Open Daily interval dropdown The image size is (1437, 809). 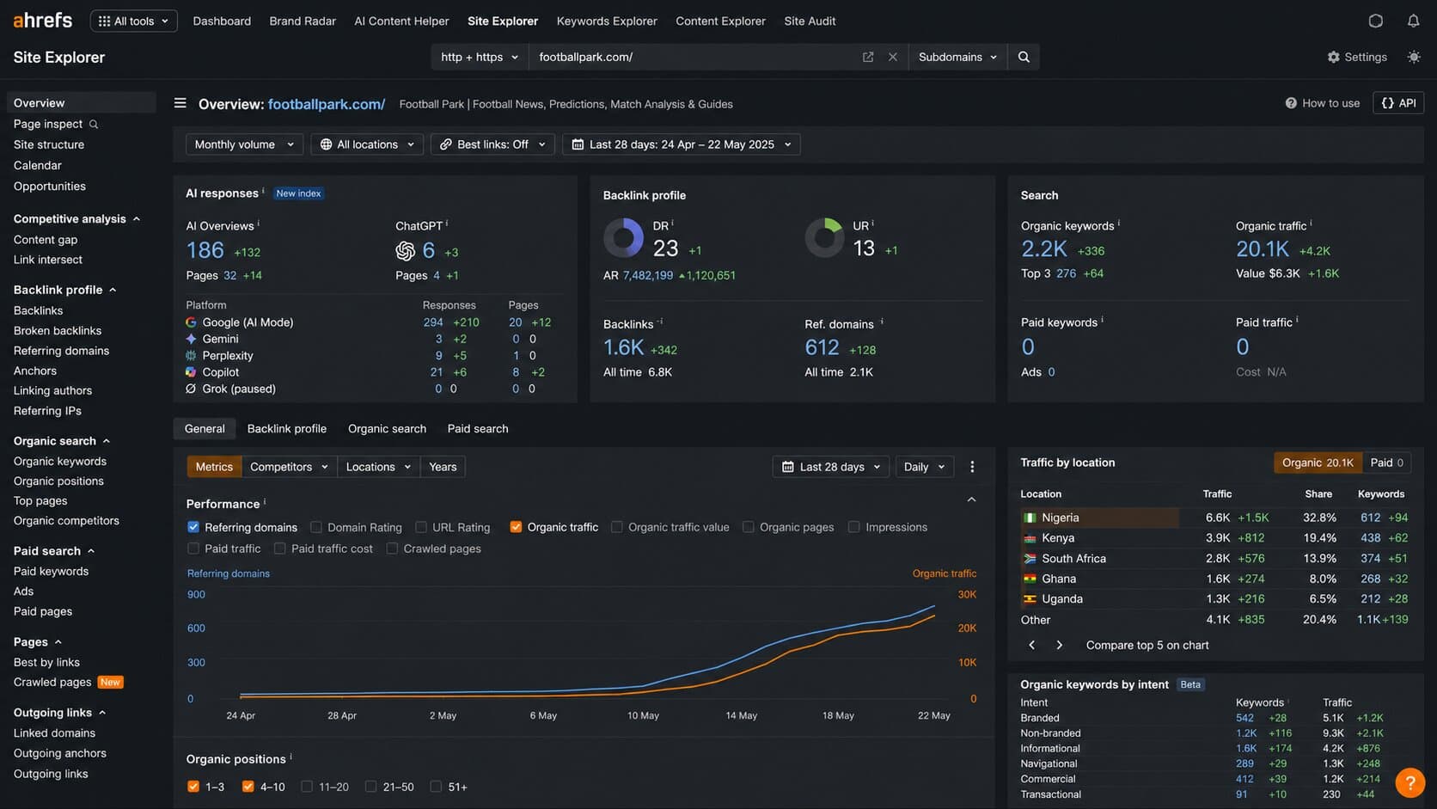924,467
